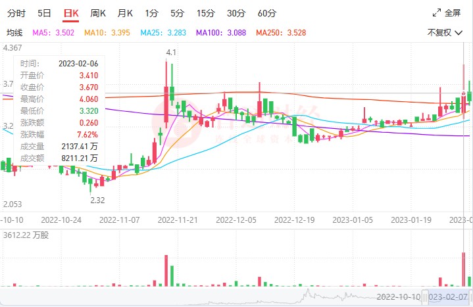The width and height of the screenshot is (473, 307).
Task: Select the 1分 one-minute interval
Action: tap(152, 13)
